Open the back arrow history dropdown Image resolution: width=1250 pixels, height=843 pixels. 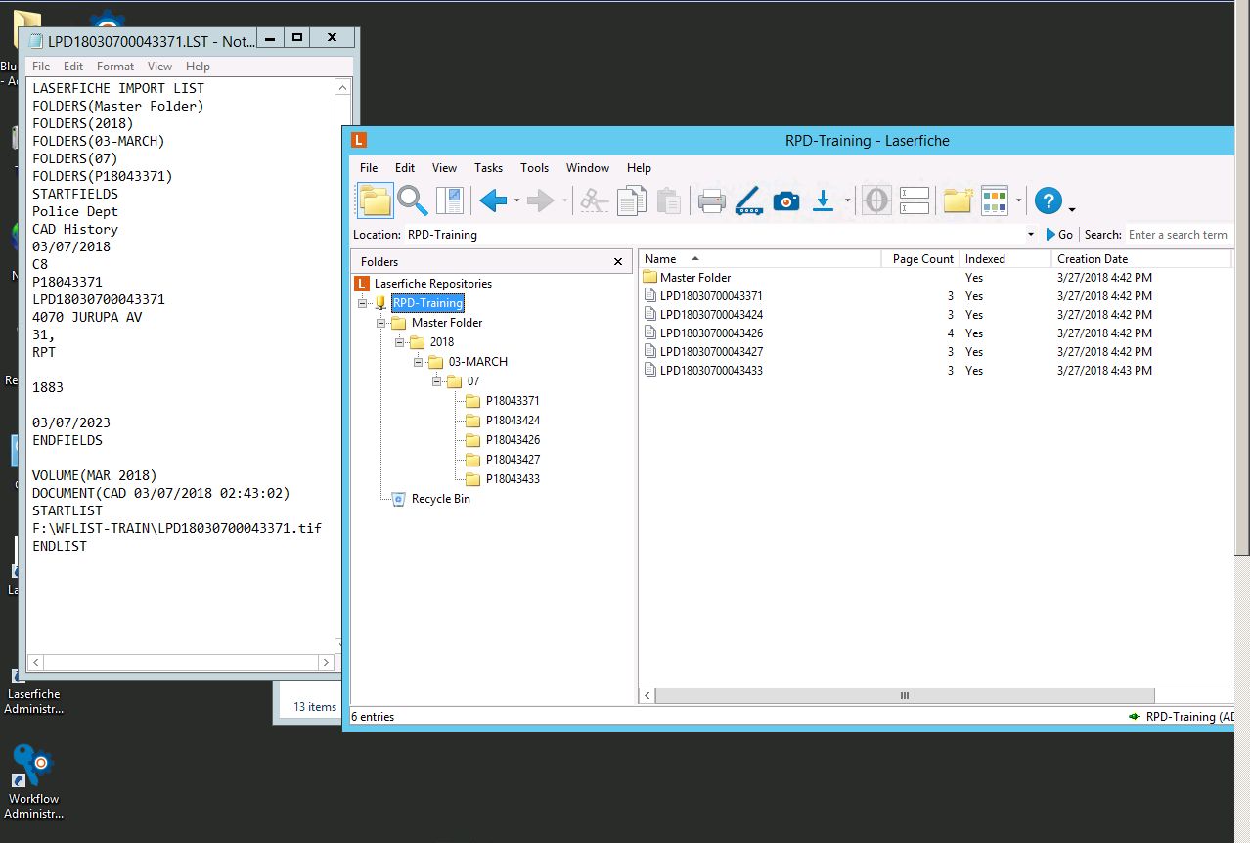click(x=516, y=201)
